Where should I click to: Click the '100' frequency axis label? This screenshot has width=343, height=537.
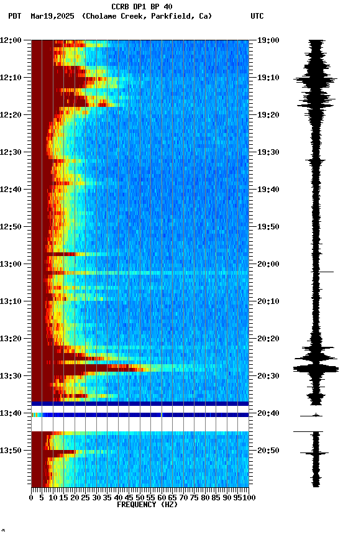[250, 498]
